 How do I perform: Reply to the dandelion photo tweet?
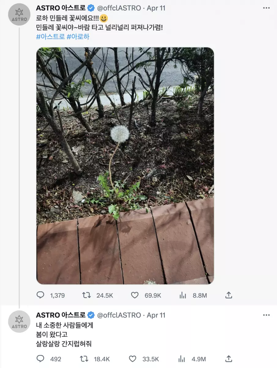(41, 295)
